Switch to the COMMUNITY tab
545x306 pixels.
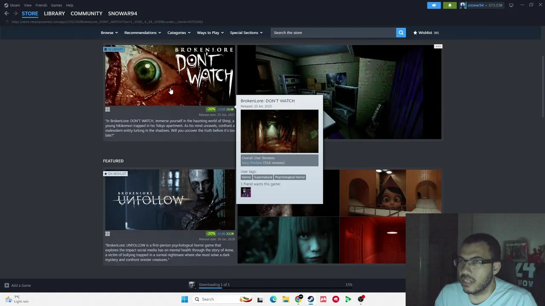(x=86, y=14)
